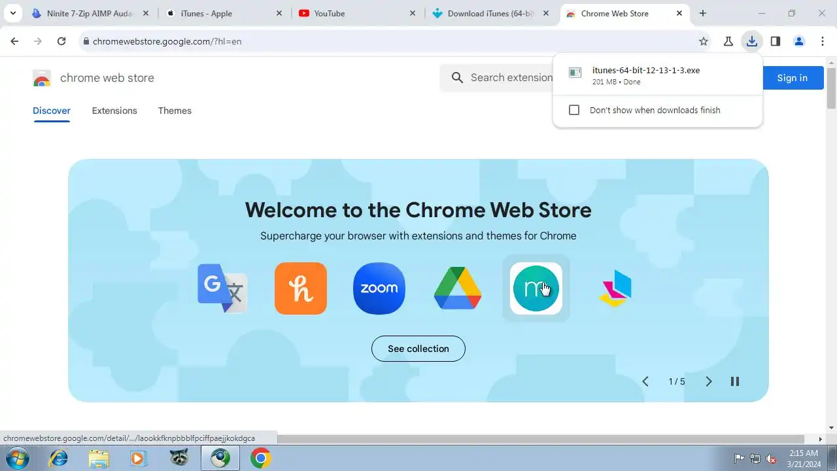Click the Sign in button

click(x=793, y=78)
